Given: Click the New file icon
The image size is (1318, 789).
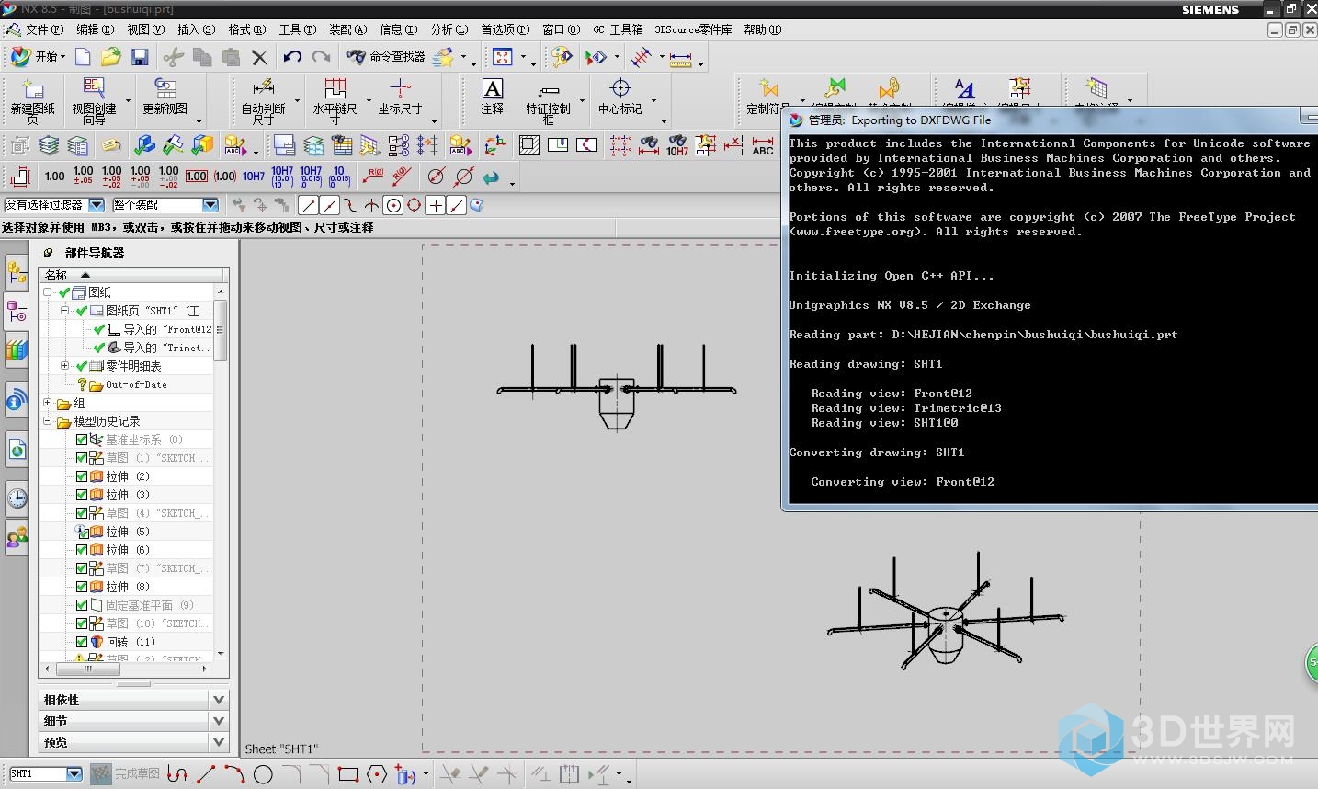Looking at the screenshot, I should point(83,57).
